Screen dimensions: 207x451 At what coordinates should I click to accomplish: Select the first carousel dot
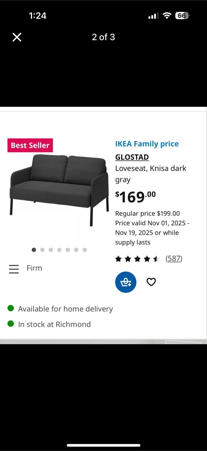point(34,250)
